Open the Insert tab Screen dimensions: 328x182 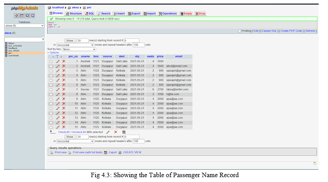119,14
